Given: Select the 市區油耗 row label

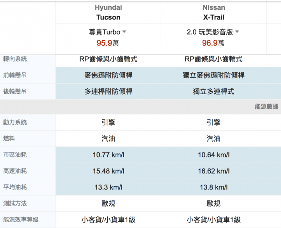Looking at the screenshot, I should (x=15, y=155).
